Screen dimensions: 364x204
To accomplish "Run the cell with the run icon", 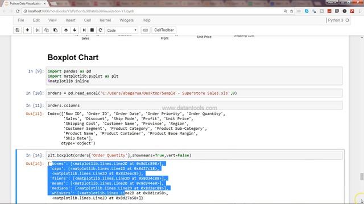I will 84,30.
